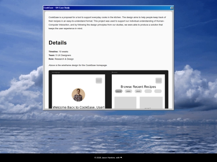Click the user profile photo in wireframe

(x=78, y=95)
